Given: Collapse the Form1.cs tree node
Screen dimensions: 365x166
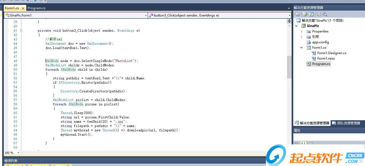Looking at the screenshot, I should (x=302, y=48).
